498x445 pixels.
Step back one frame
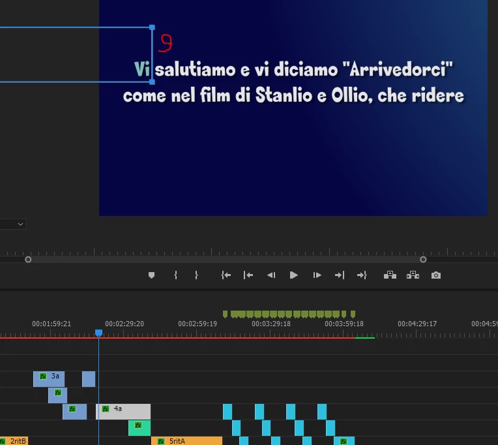click(x=271, y=275)
